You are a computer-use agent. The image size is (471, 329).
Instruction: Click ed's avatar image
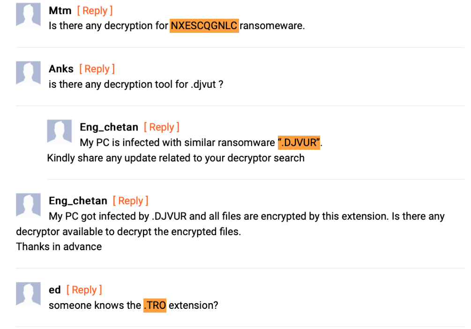click(x=28, y=294)
